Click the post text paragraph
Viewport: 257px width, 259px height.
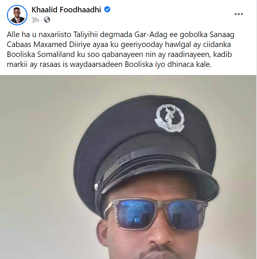pos(121,49)
